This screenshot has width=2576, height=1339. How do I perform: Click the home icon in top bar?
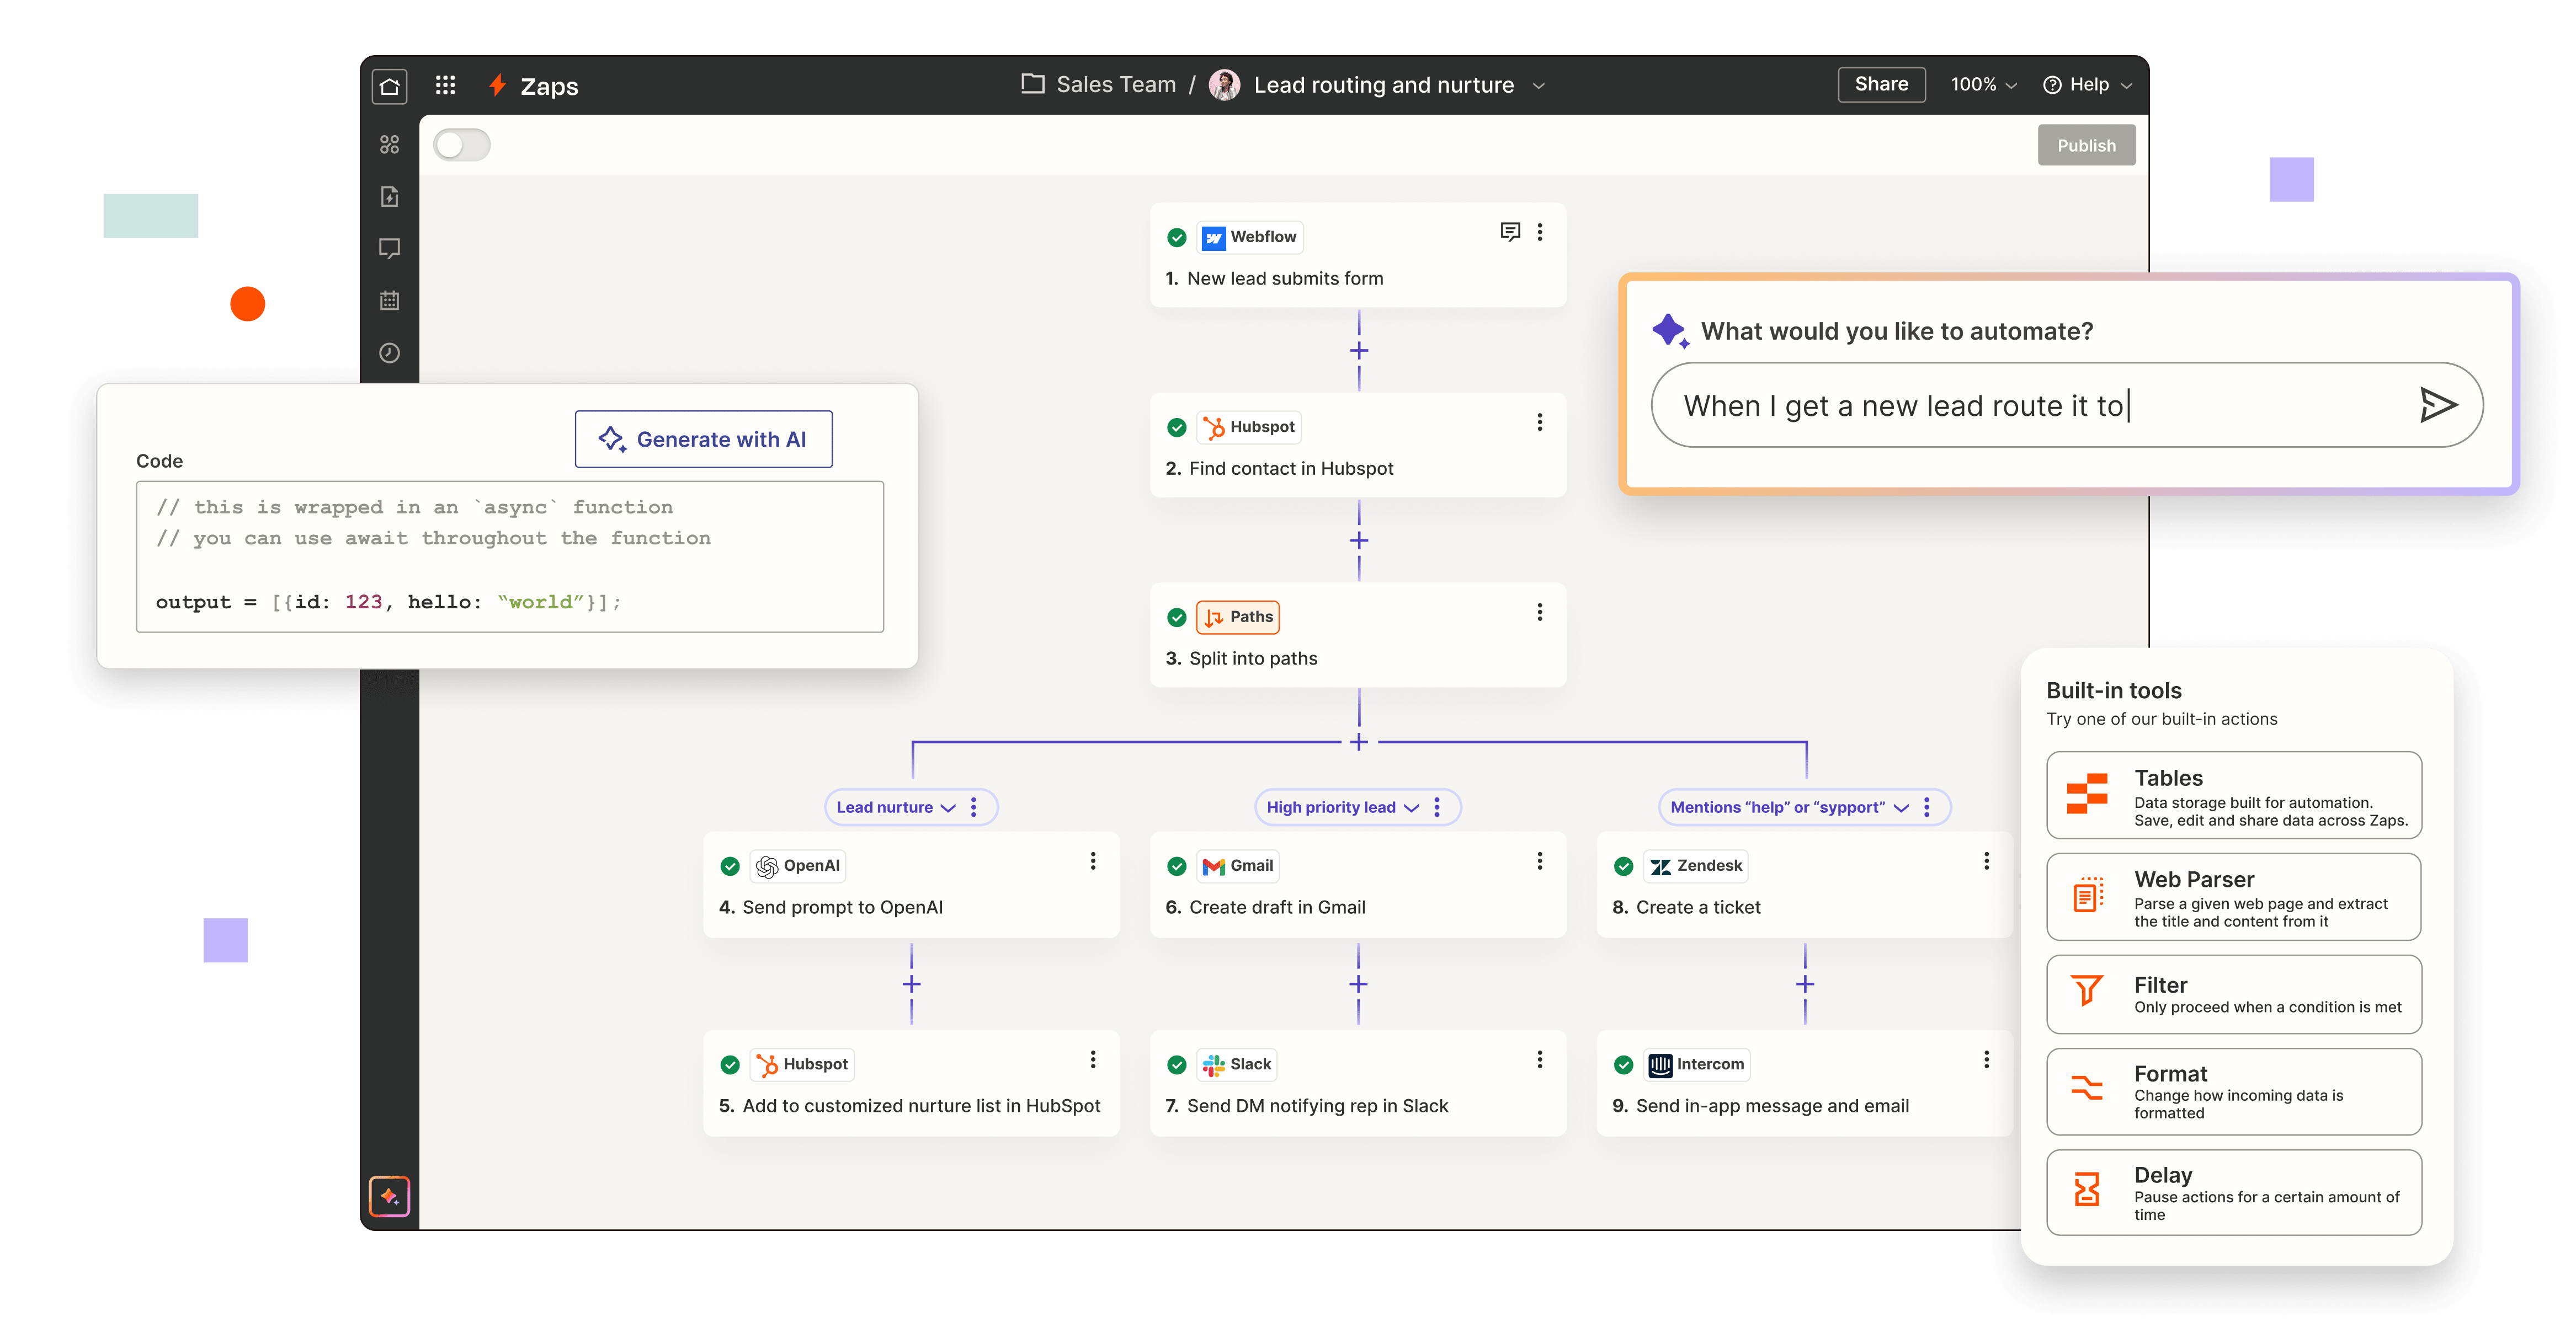click(389, 86)
